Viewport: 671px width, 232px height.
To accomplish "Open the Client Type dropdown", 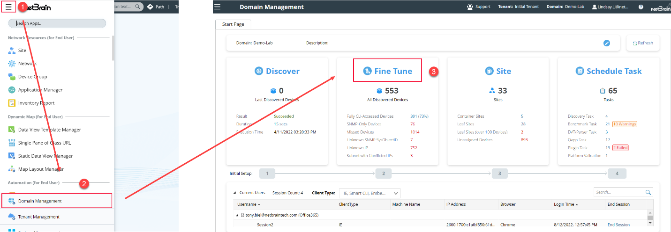I will [x=369, y=193].
